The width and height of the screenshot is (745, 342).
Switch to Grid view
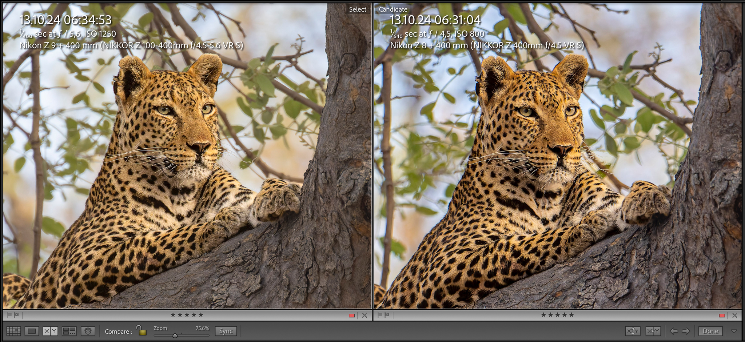pos(13,331)
